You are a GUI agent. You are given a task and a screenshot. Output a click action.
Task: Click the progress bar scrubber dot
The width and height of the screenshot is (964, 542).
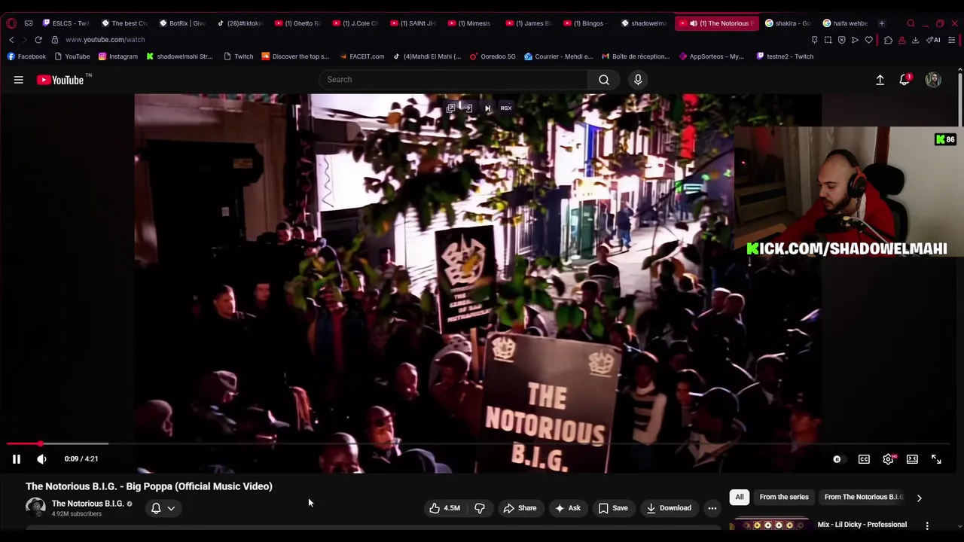pos(40,444)
